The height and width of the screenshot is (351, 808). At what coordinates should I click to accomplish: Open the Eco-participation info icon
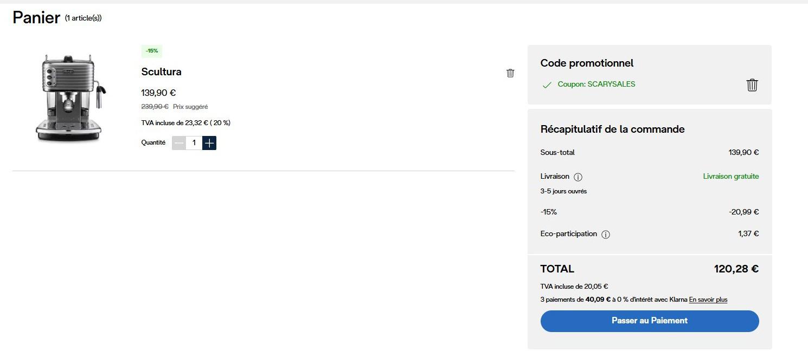606,235
